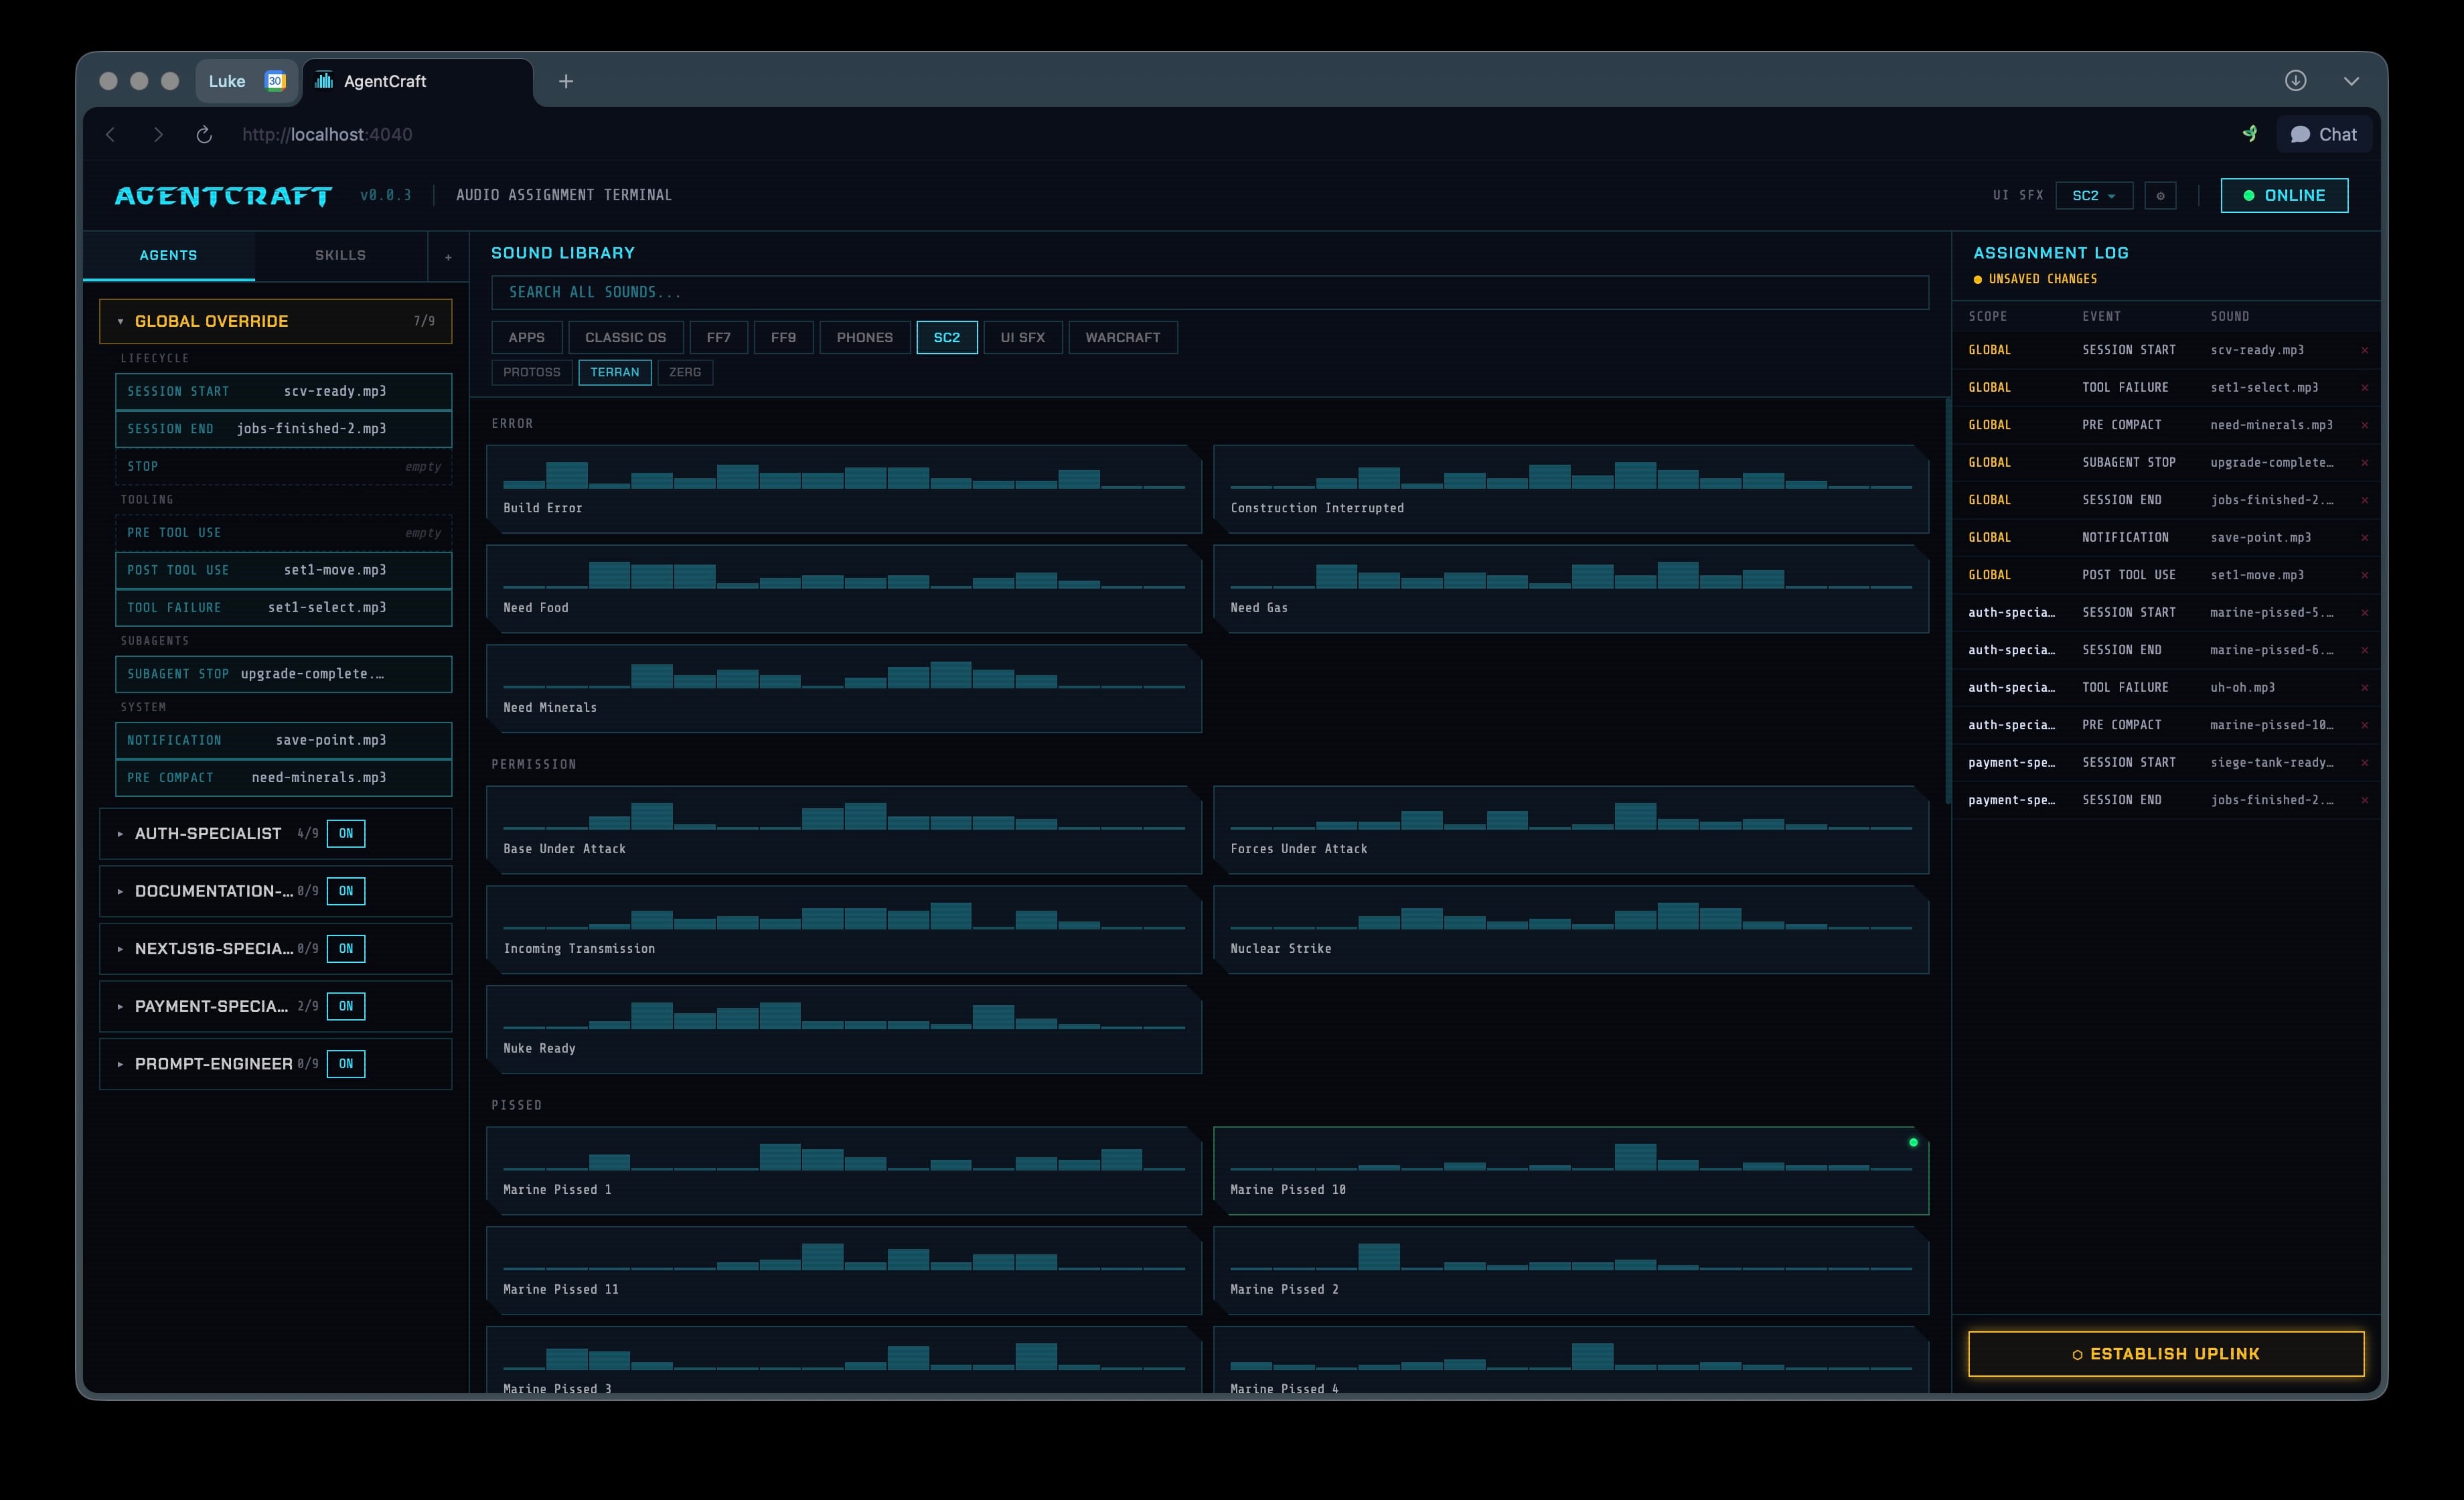Click the ONLINE status button

(2284, 196)
